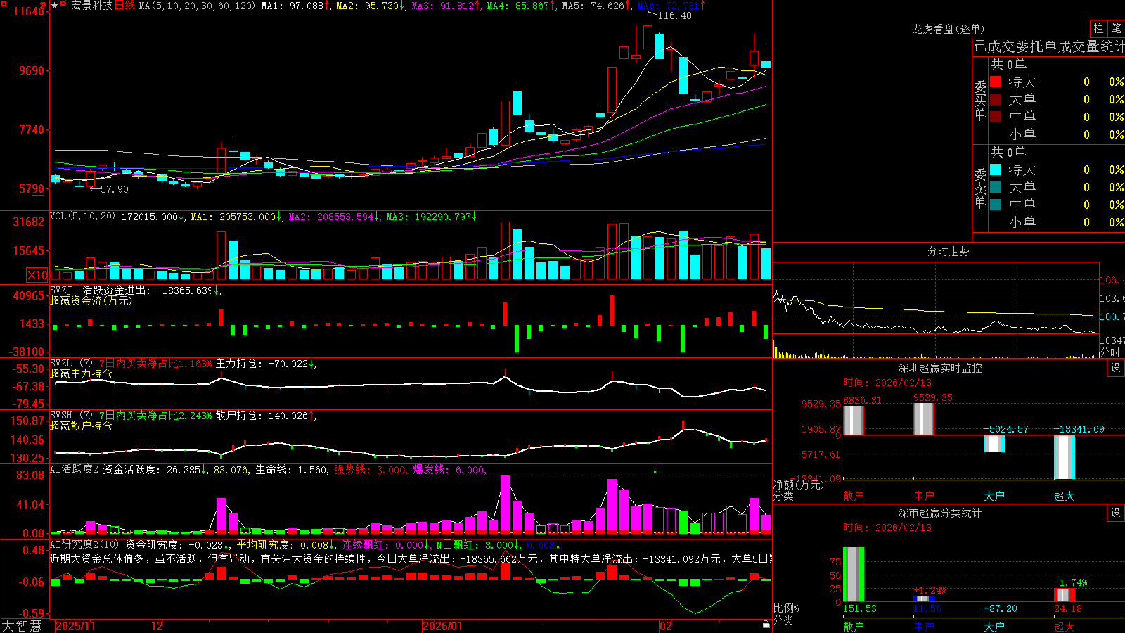Click the cyan 特大 sell order swatch
The height and width of the screenshot is (633, 1125).
pyautogui.click(x=996, y=170)
